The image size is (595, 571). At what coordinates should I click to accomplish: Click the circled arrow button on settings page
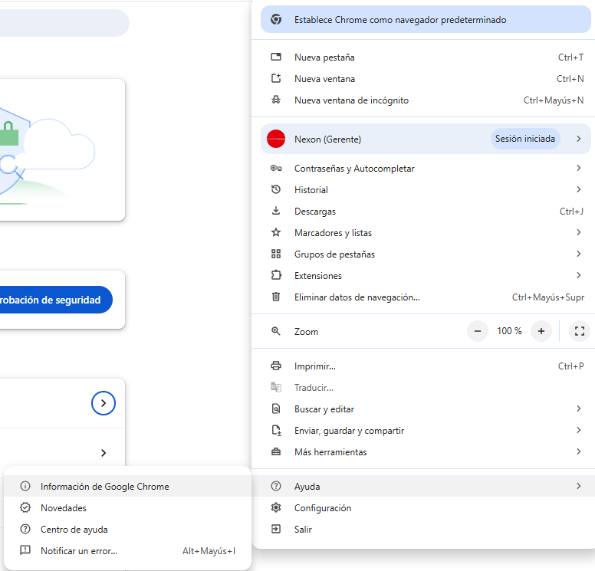(104, 403)
